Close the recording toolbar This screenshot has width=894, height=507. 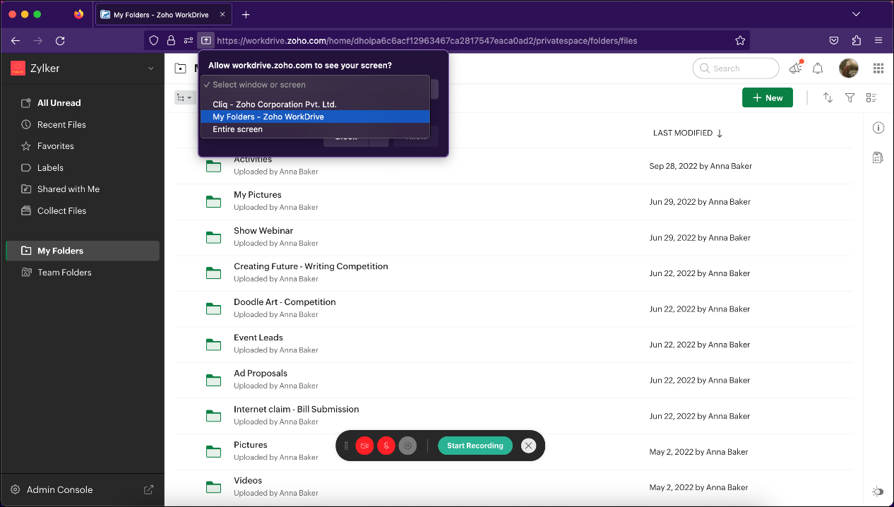[529, 446]
